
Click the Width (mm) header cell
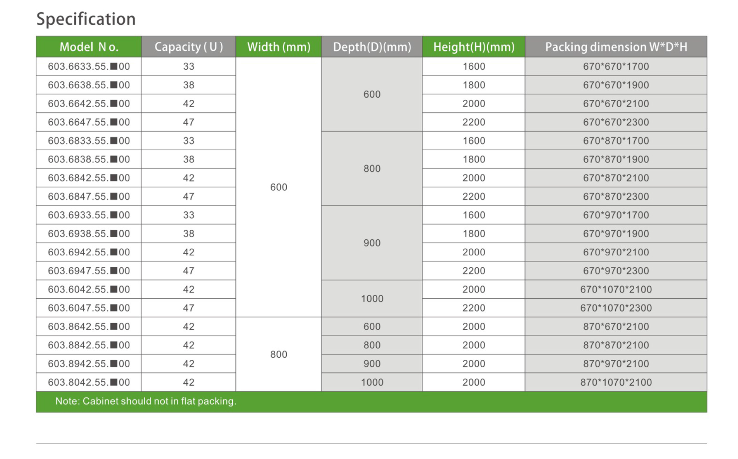(278, 47)
